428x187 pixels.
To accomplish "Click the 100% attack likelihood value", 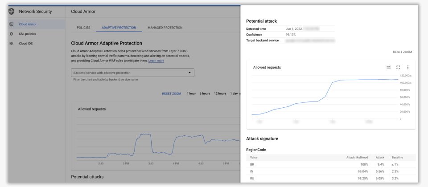I will click(x=364, y=165).
